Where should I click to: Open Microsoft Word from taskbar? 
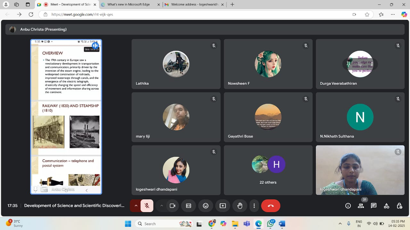pyautogui.click(x=282, y=224)
